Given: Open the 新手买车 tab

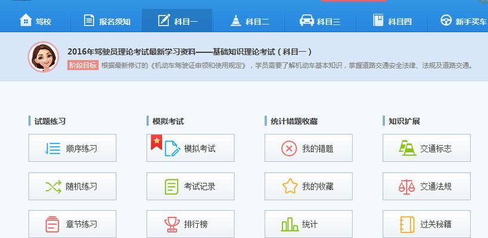Looking at the screenshot, I should click(x=458, y=21).
